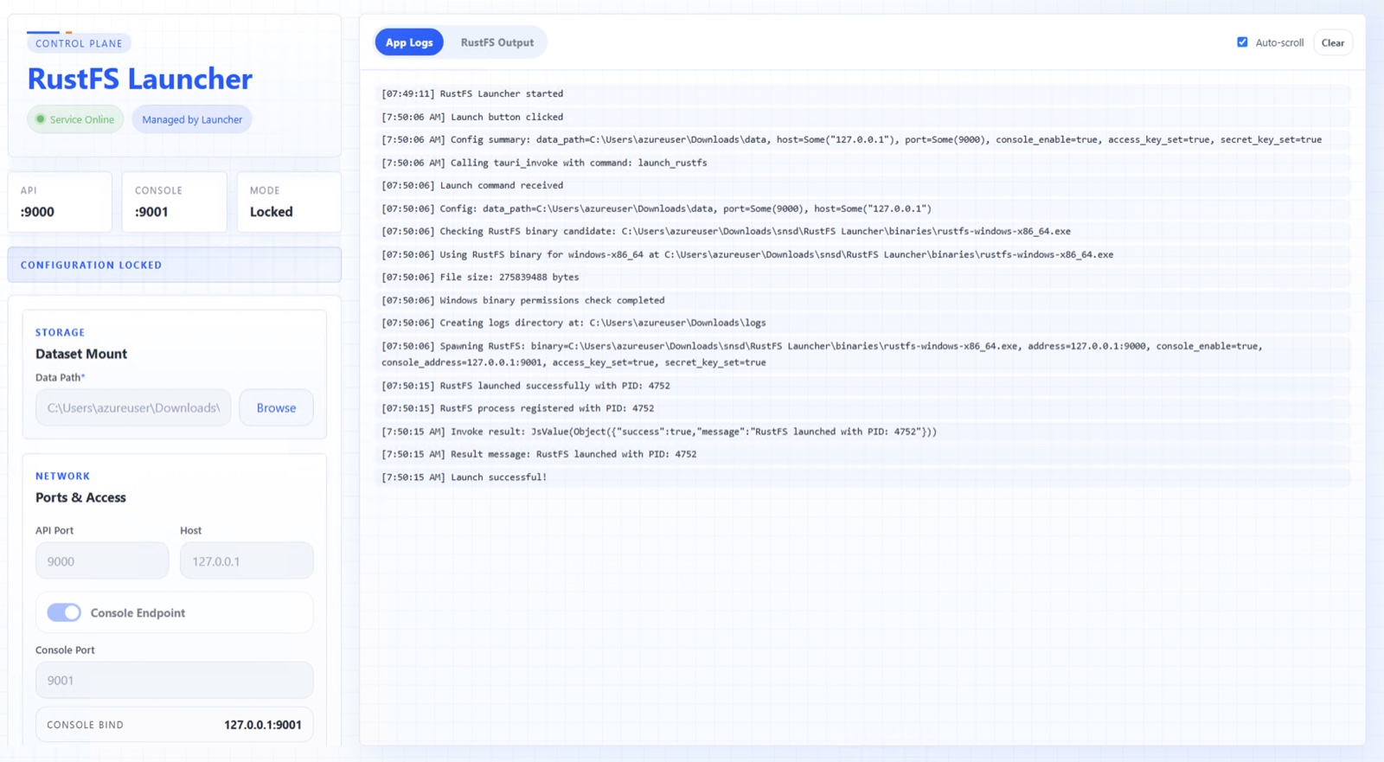
Task: Click the CONFIGURATION LOCKED banner
Action: (x=174, y=265)
